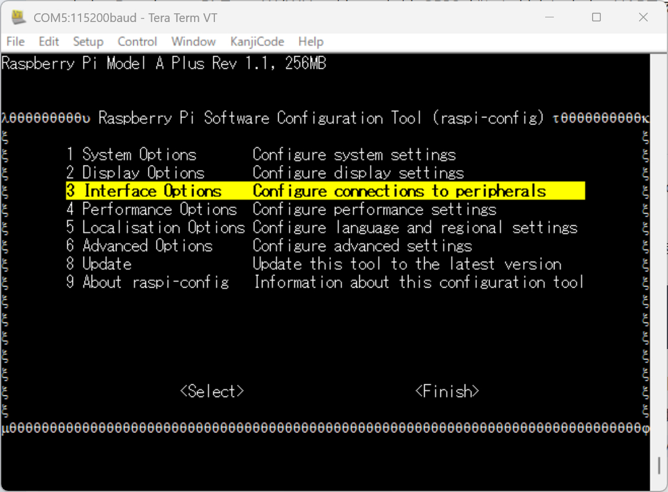Select the Performance Options entry
668x492 pixels.
click(x=152, y=210)
